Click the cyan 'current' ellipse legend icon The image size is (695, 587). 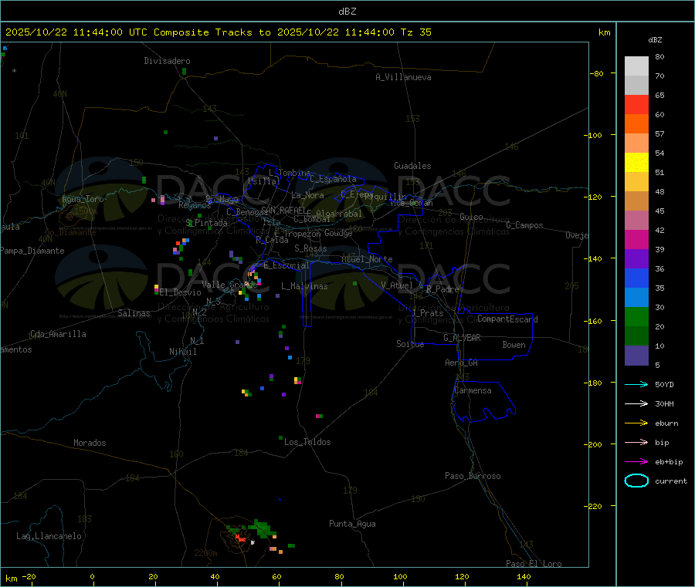coord(636,481)
